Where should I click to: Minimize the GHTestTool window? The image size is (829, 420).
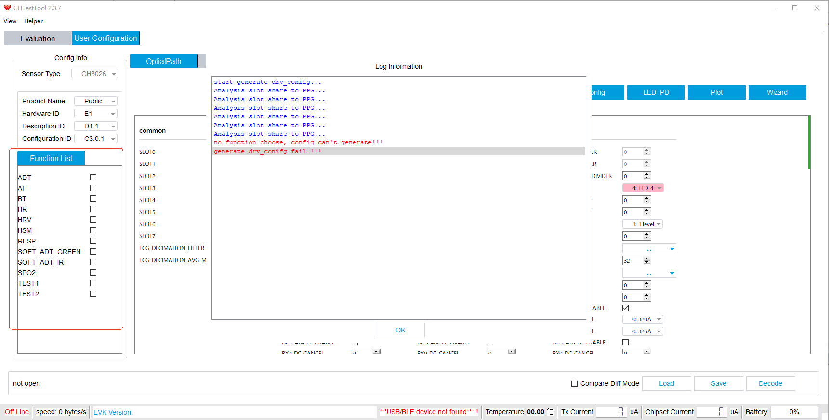(x=773, y=8)
